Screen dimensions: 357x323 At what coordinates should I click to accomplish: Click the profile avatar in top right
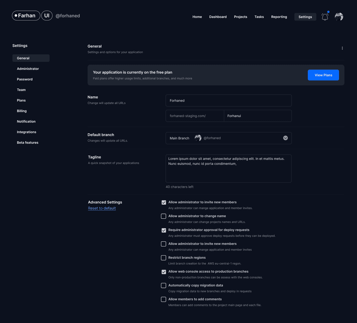339,17
